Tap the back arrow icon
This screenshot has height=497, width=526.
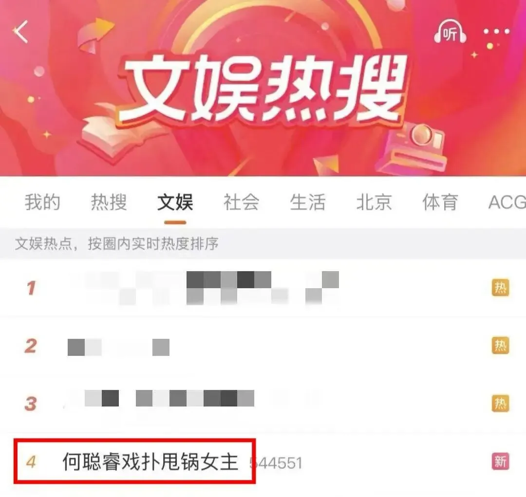click(x=20, y=32)
